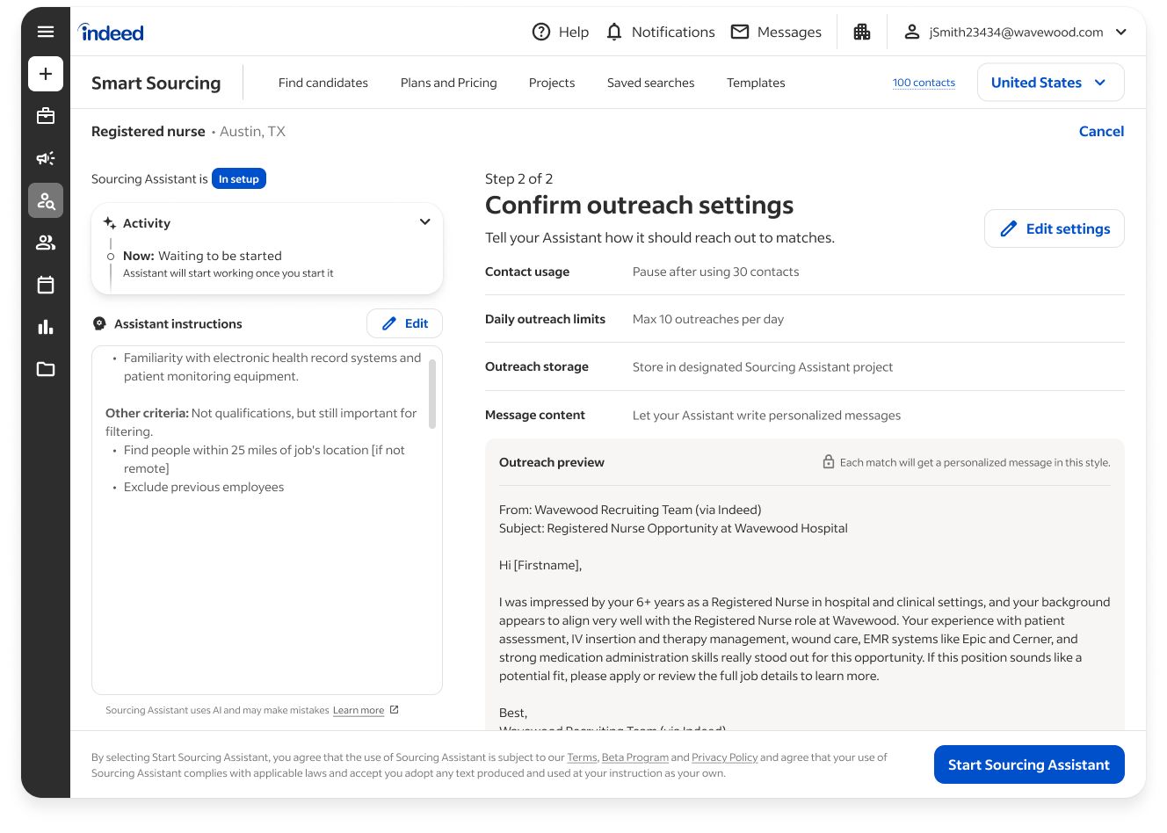The width and height of the screenshot is (1167, 833).
Task: Open the Analytics bar chart sidebar icon
Action: [x=46, y=327]
